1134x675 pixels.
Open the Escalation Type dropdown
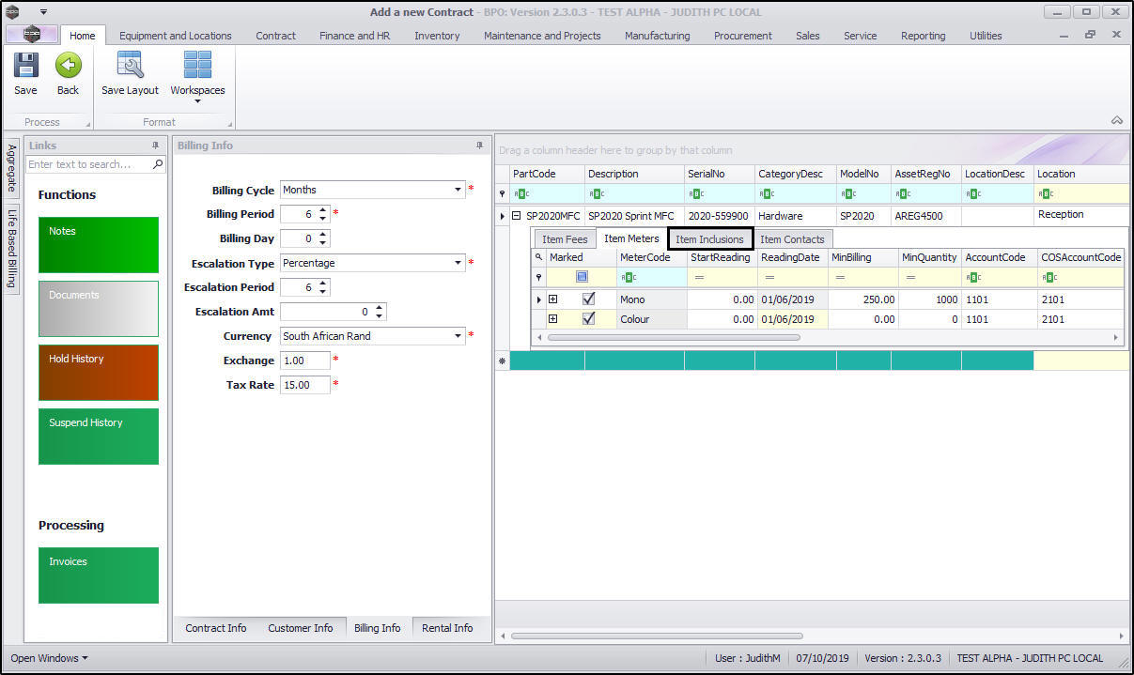[458, 263]
